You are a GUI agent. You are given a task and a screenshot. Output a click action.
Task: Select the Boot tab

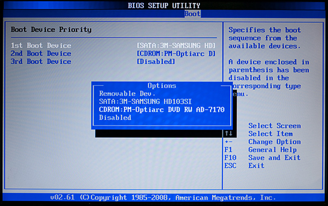[x=192, y=14]
